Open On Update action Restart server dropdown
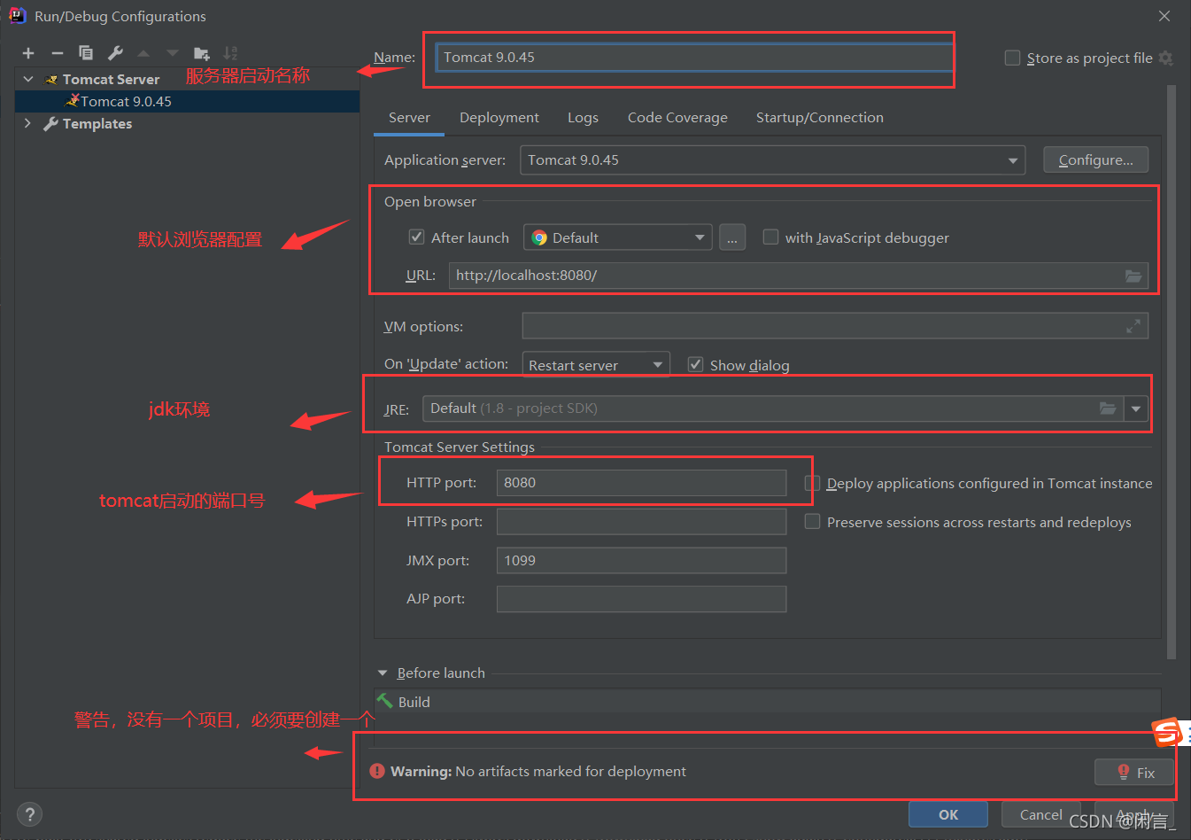This screenshot has height=840, width=1191. coord(596,365)
